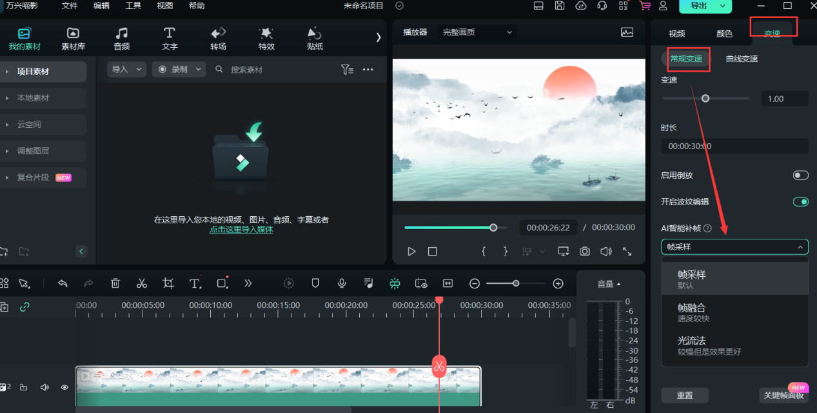Open the 贴纸 stickers panel
This screenshot has height=413, width=817.
click(314, 37)
